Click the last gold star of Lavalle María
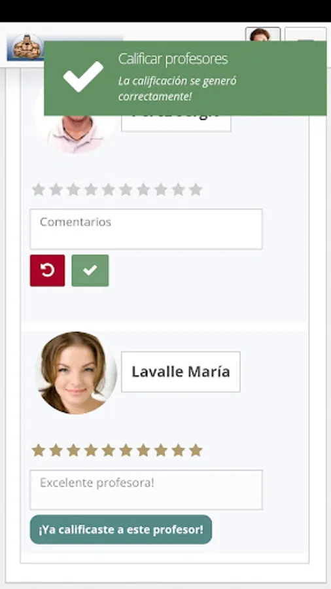The image size is (331, 589). pos(196,450)
